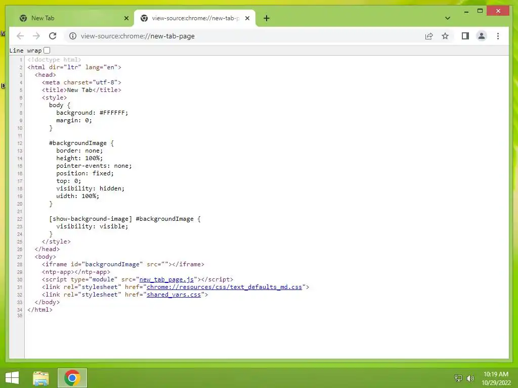Close the view-source tab
The height and width of the screenshot is (388, 518).
(x=247, y=18)
